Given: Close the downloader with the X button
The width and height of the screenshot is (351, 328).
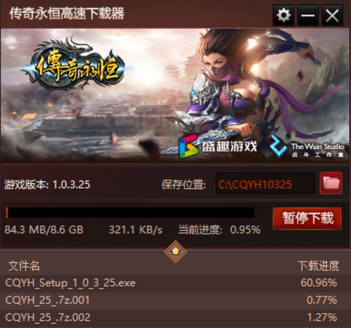Looking at the screenshot, I should 332,15.
